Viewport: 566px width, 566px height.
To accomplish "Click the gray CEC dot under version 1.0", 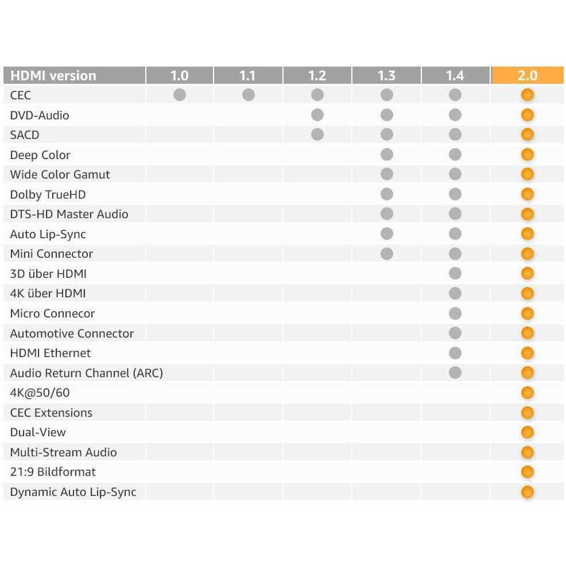I will (180, 95).
